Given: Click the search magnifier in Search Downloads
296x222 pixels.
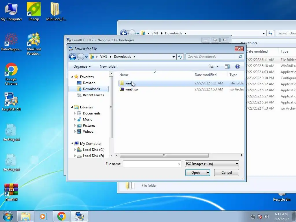Looking at the screenshot, I should (x=240, y=57).
